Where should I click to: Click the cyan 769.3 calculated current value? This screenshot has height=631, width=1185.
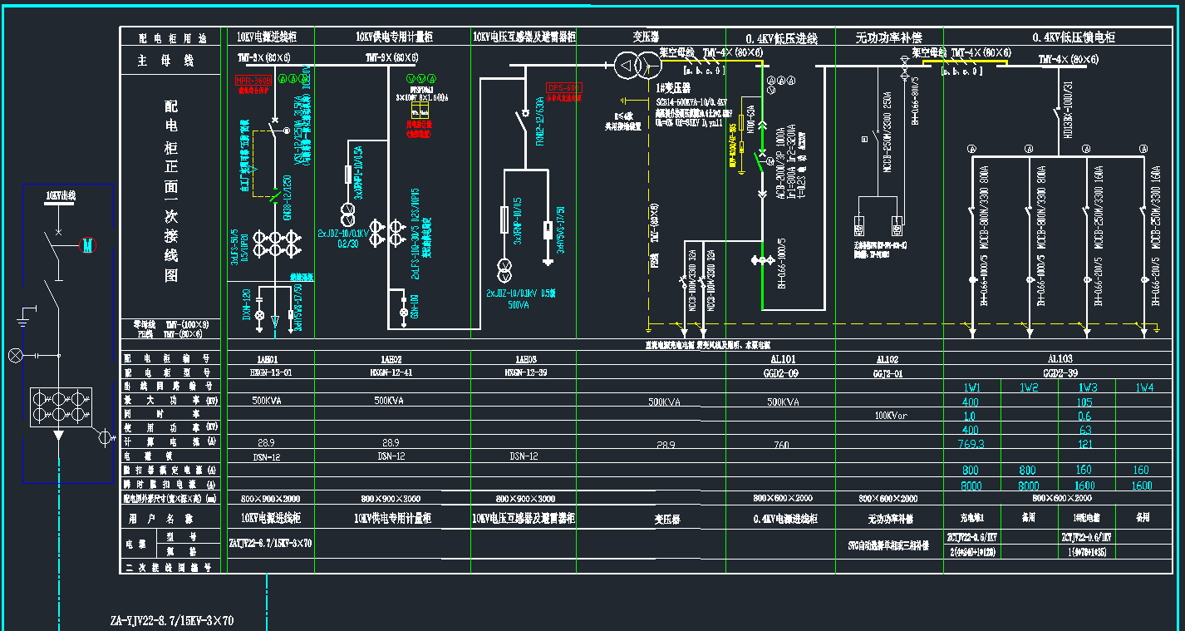point(971,444)
